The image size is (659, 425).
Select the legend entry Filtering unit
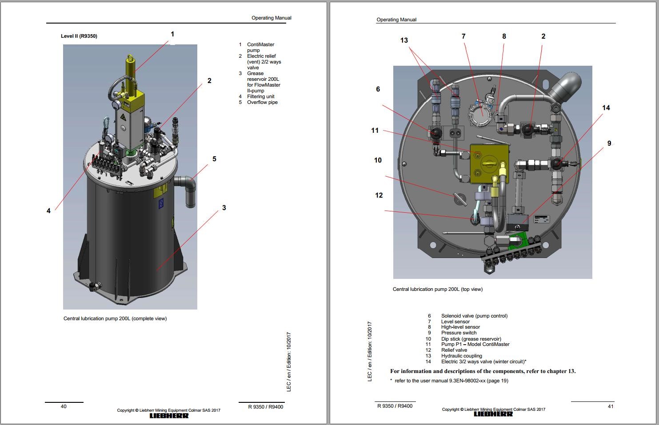[x=260, y=96]
